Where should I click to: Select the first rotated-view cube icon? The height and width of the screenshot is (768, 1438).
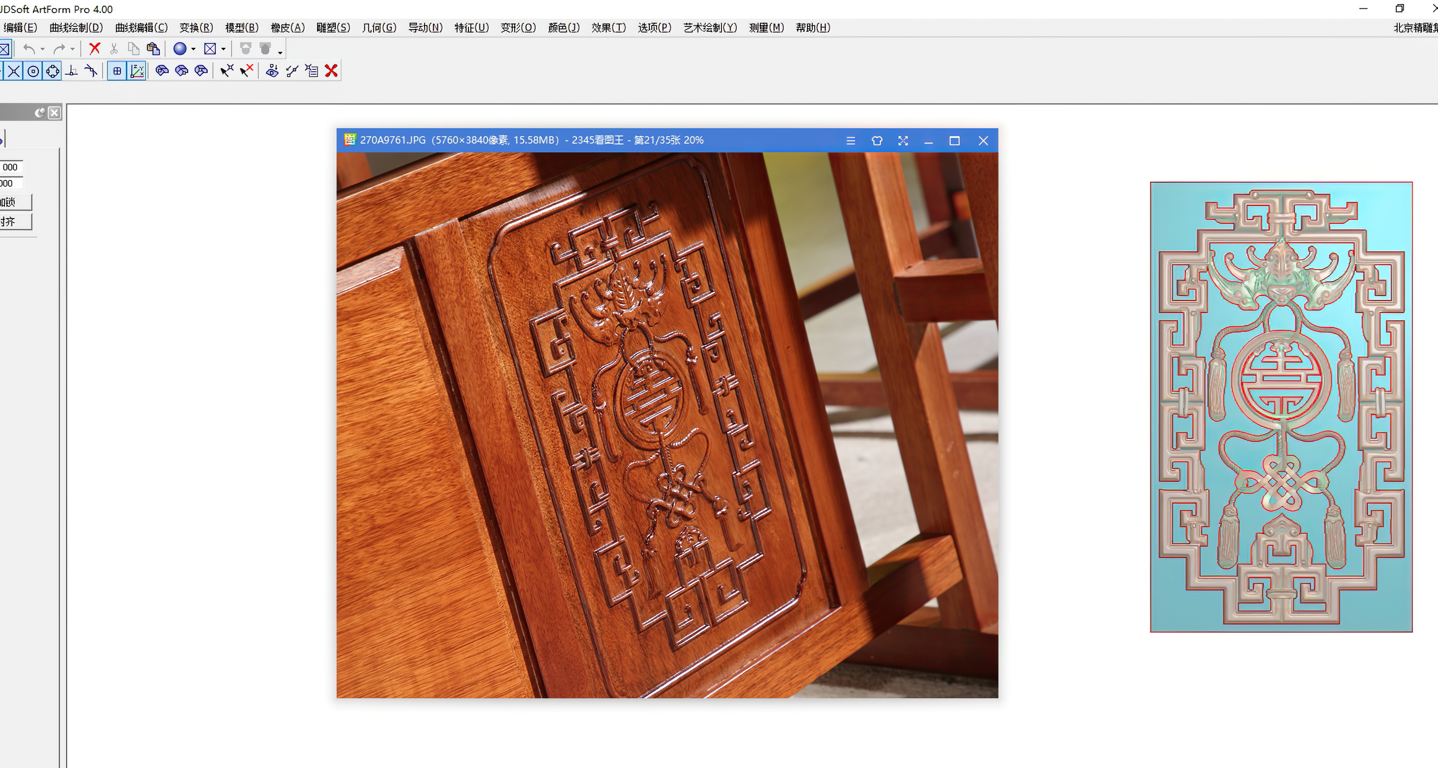click(162, 71)
